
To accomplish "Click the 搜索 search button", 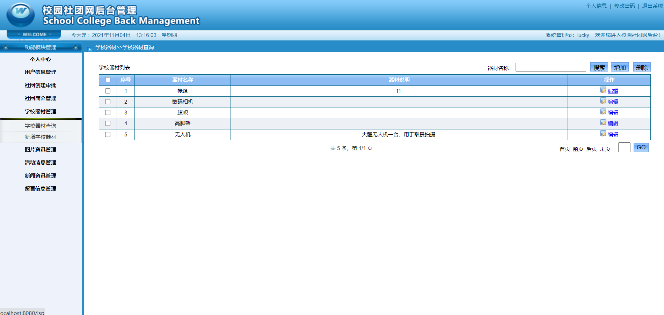I will tap(599, 67).
